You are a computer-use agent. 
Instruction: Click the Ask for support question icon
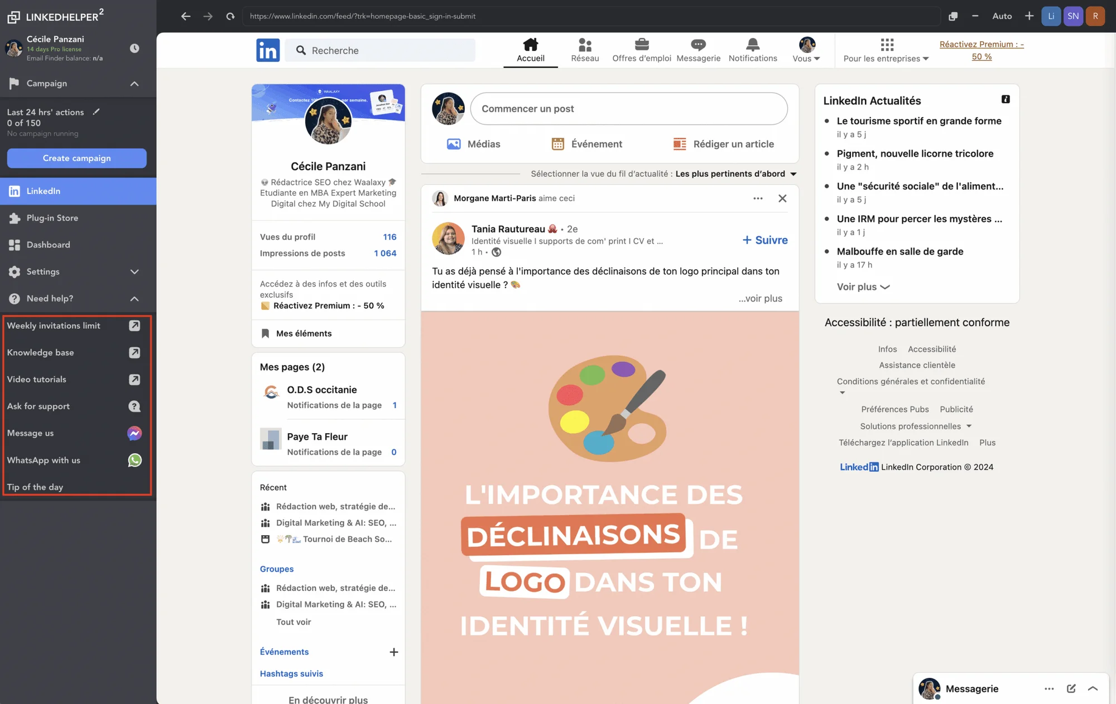click(134, 406)
